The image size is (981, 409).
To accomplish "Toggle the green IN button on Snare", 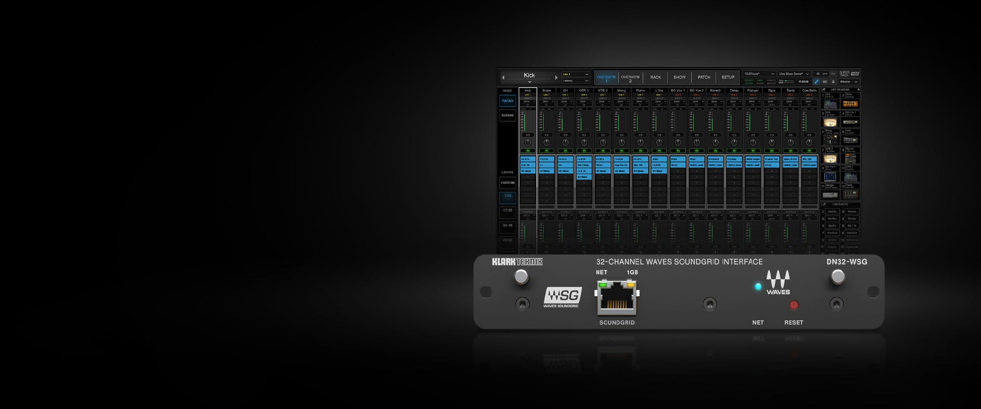I will [547, 151].
